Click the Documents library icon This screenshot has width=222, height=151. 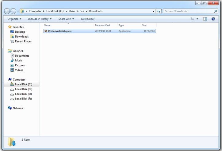(12, 56)
